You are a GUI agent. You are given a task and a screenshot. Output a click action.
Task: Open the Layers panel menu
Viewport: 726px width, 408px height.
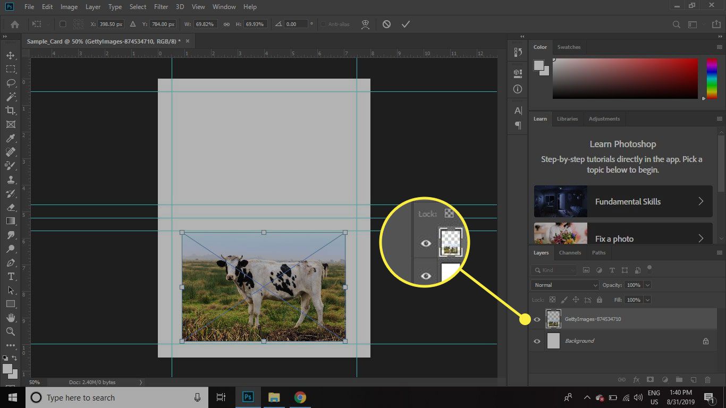click(720, 253)
